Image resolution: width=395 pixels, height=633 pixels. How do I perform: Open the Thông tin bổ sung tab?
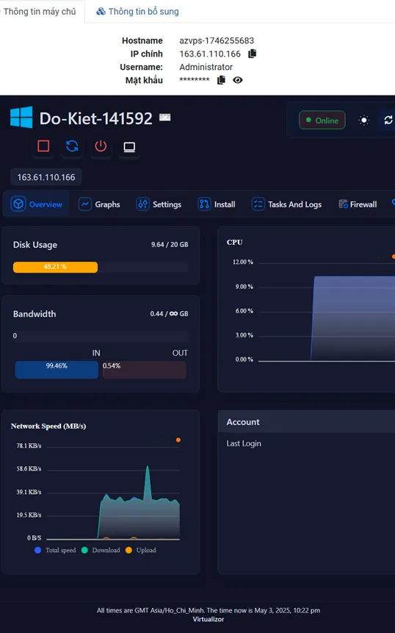click(137, 12)
